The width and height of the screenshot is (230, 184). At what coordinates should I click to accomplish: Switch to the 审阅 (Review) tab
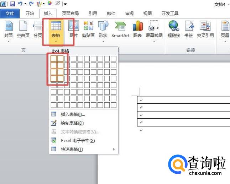[x=129, y=13]
